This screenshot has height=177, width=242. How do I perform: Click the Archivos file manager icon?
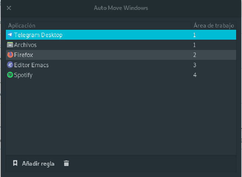(x=10, y=45)
